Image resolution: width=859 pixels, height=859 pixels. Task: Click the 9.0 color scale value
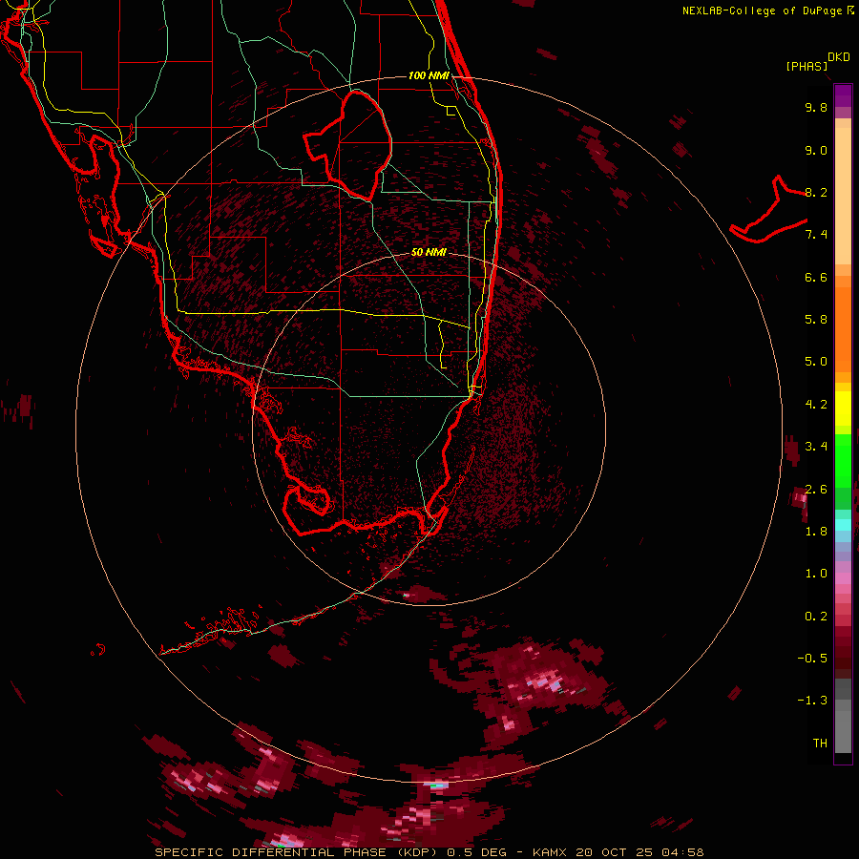pyautogui.click(x=816, y=150)
